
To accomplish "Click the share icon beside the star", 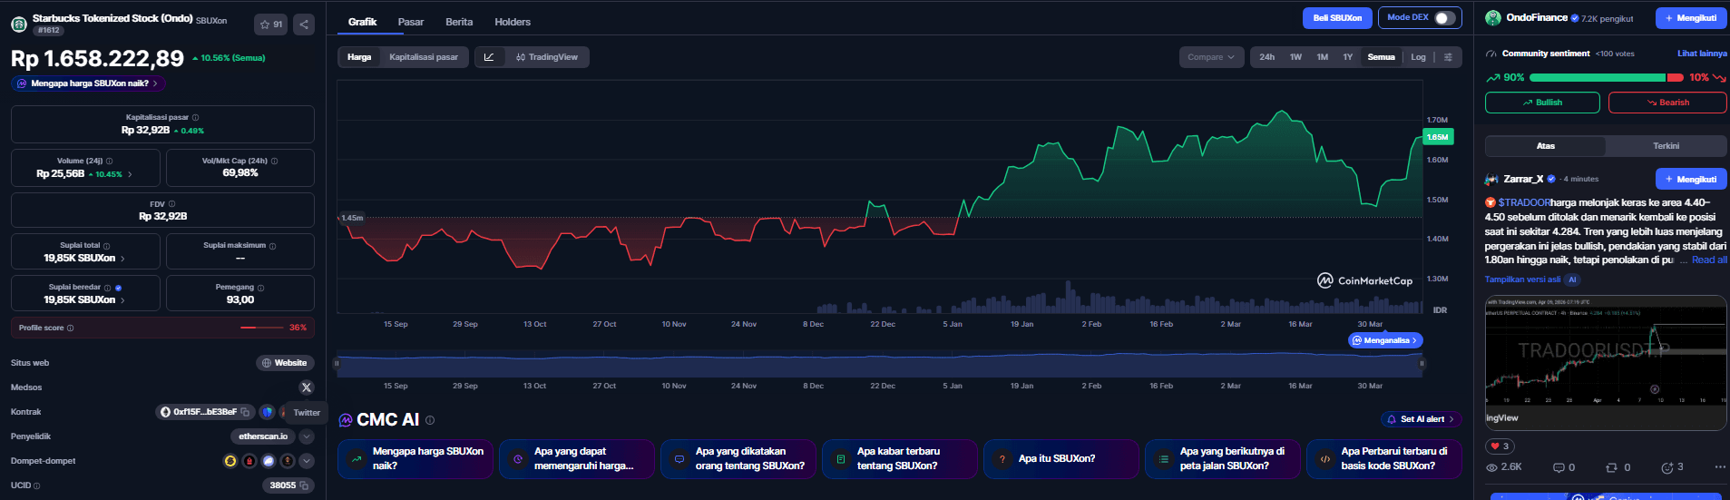I will (x=304, y=25).
